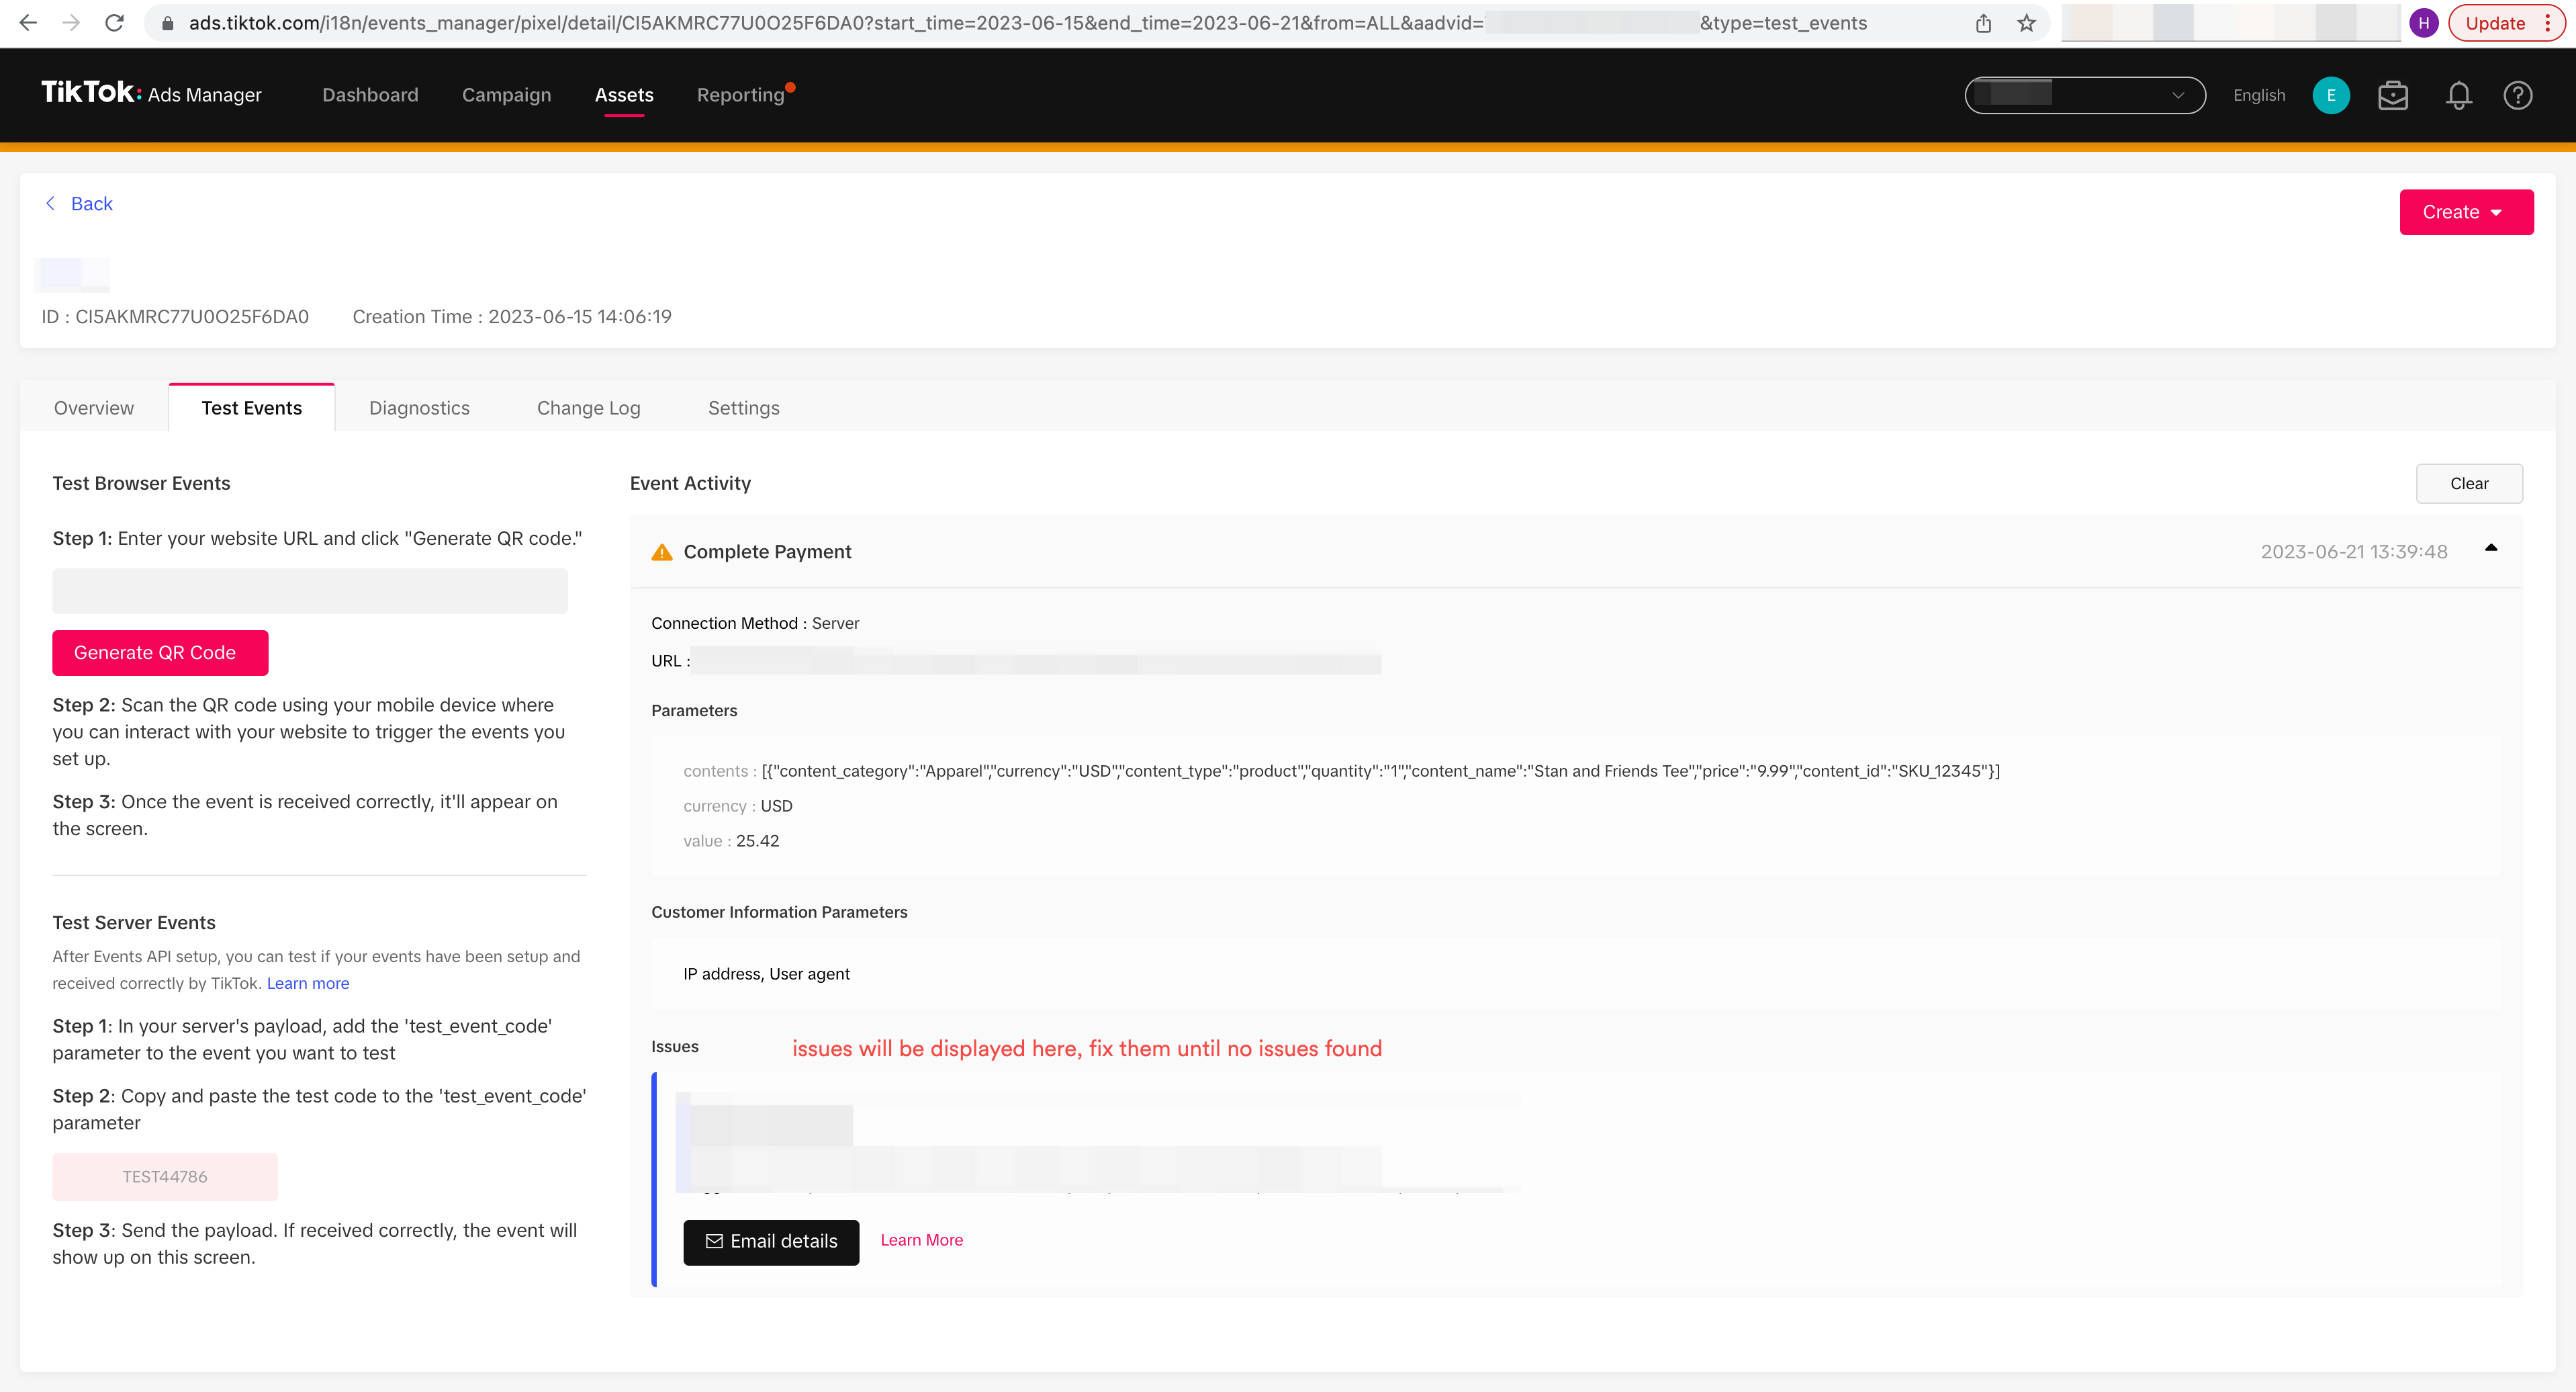This screenshot has width=2576, height=1392.
Task: Open the help center icon
Action: pos(2518,95)
